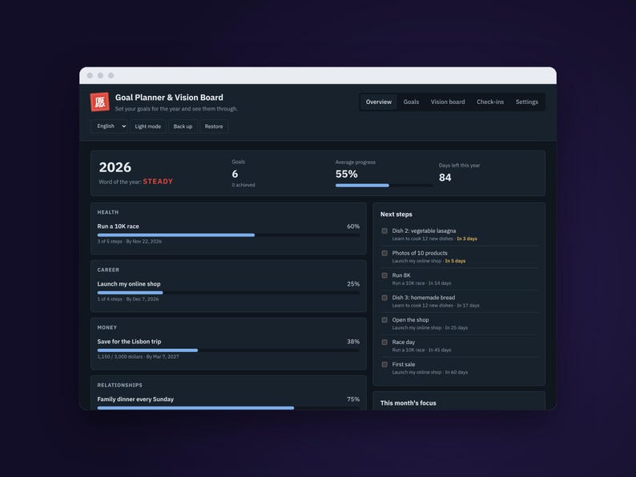
Task: Click the Save for the Lisbon trip progress bar
Action: 228,351
